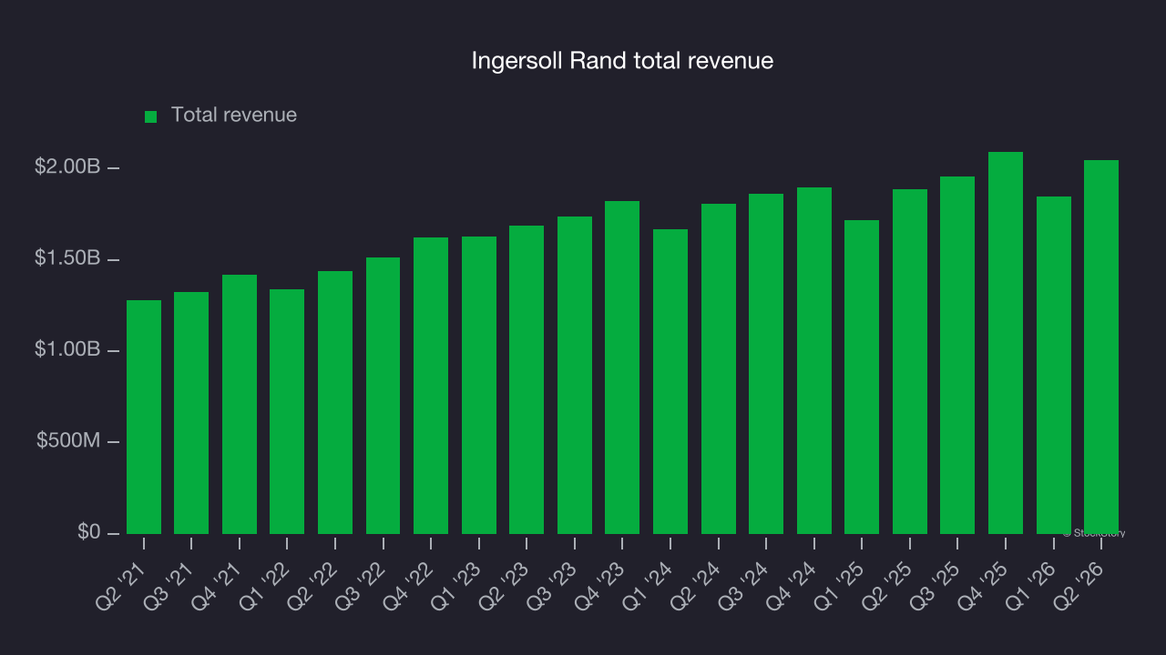Viewport: 1166px width, 655px height.
Task: Click the $1.50B y-axis label
Action: (x=67, y=258)
